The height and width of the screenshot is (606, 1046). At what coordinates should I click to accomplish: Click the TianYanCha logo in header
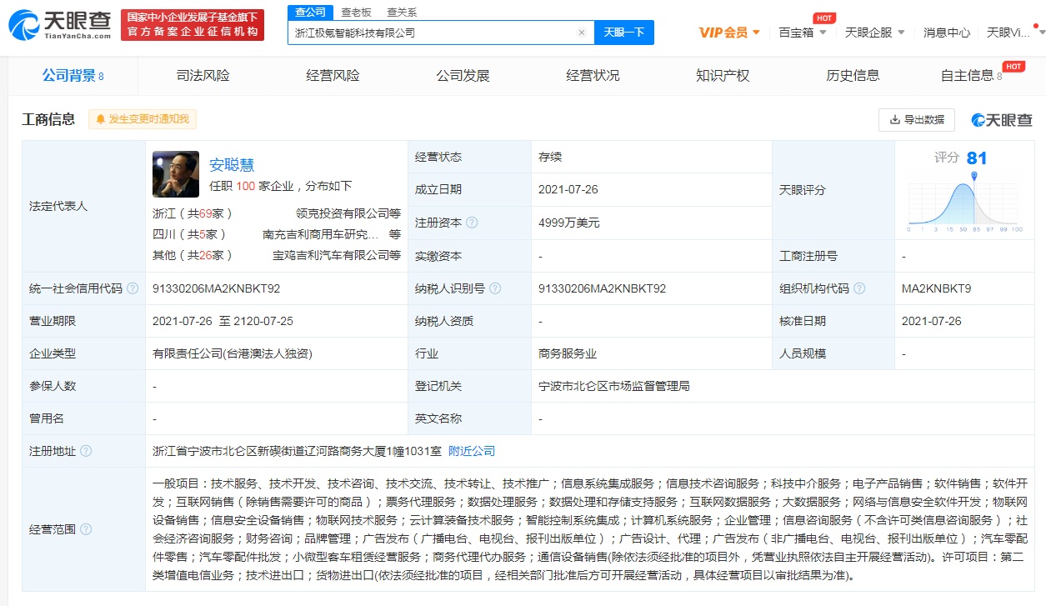pos(59,25)
